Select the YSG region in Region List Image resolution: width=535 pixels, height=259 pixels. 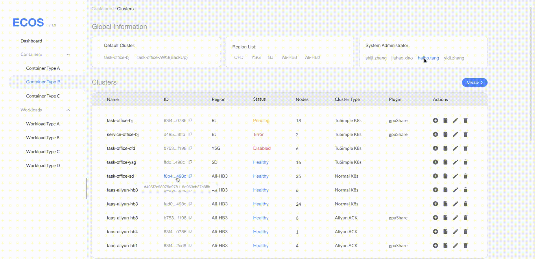tap(256, 57)
